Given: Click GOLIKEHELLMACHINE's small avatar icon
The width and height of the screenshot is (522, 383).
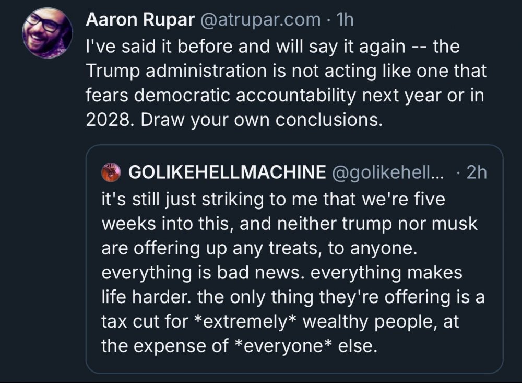Looking at the screenshot, I should coord(112,173).
